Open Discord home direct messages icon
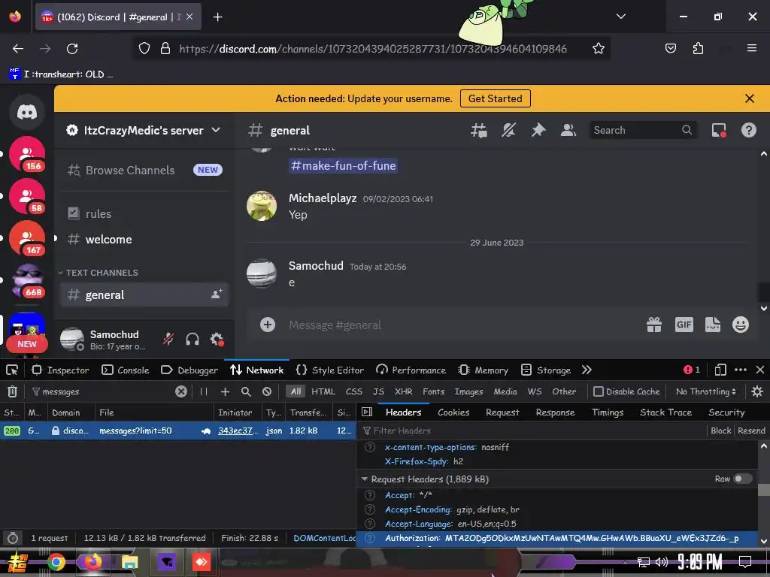 (27, 113)
